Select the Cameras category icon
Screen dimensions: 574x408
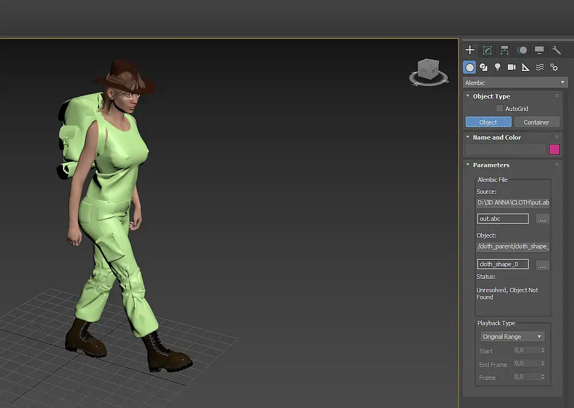coord(512,67)
